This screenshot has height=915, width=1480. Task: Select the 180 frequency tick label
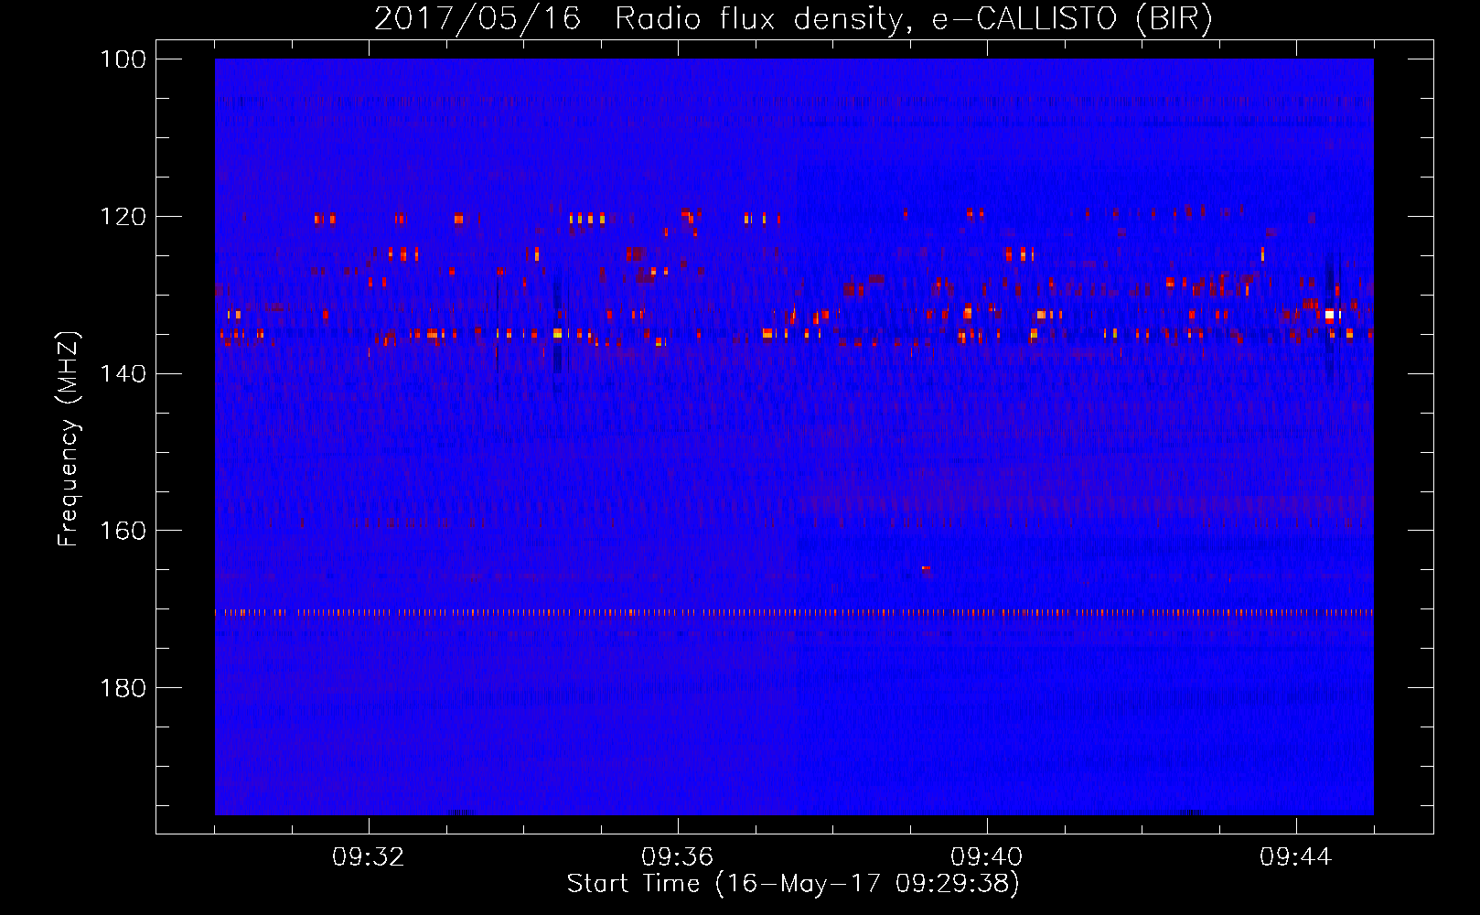coord(123,688)
